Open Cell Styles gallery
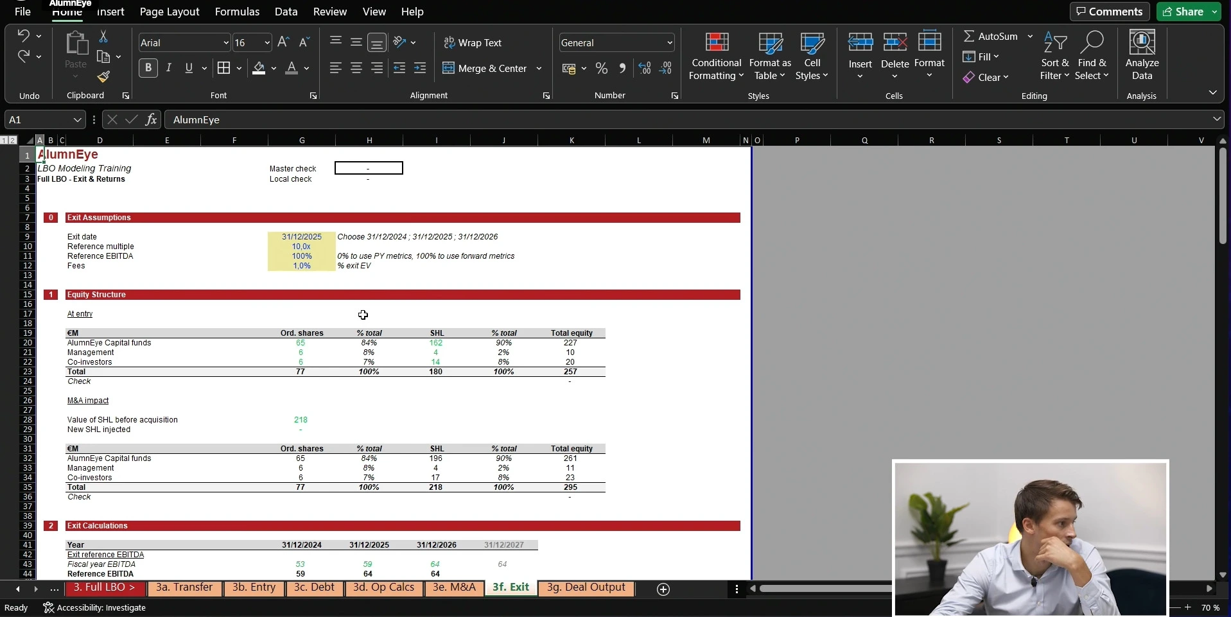The height and width of the screenshot is (617, 1231). coord(812,56)
